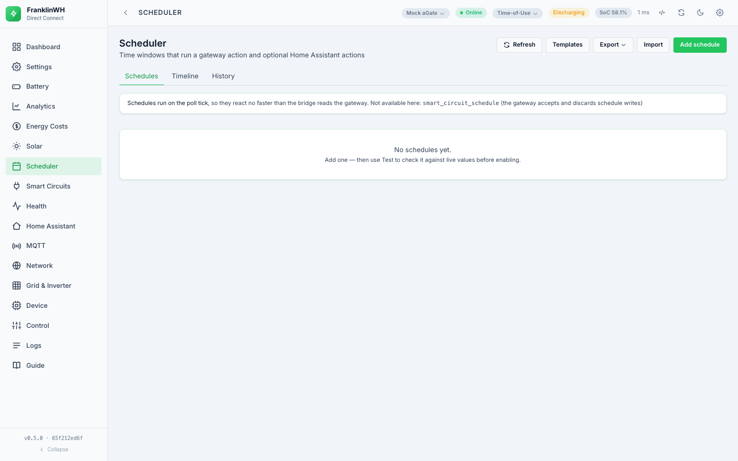The height and width of the screenshot is (461, 738).
Task: Switch to the History tab
Action: click(223, 76)
